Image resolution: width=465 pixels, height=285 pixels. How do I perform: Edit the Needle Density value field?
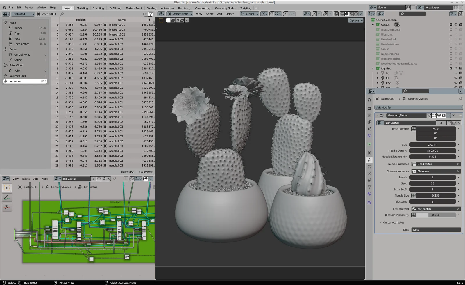click(433, 151)
